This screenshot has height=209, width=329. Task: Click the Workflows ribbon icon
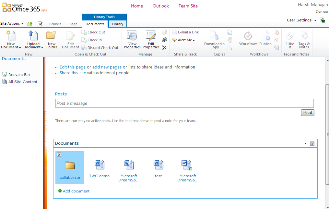[248, 36]
